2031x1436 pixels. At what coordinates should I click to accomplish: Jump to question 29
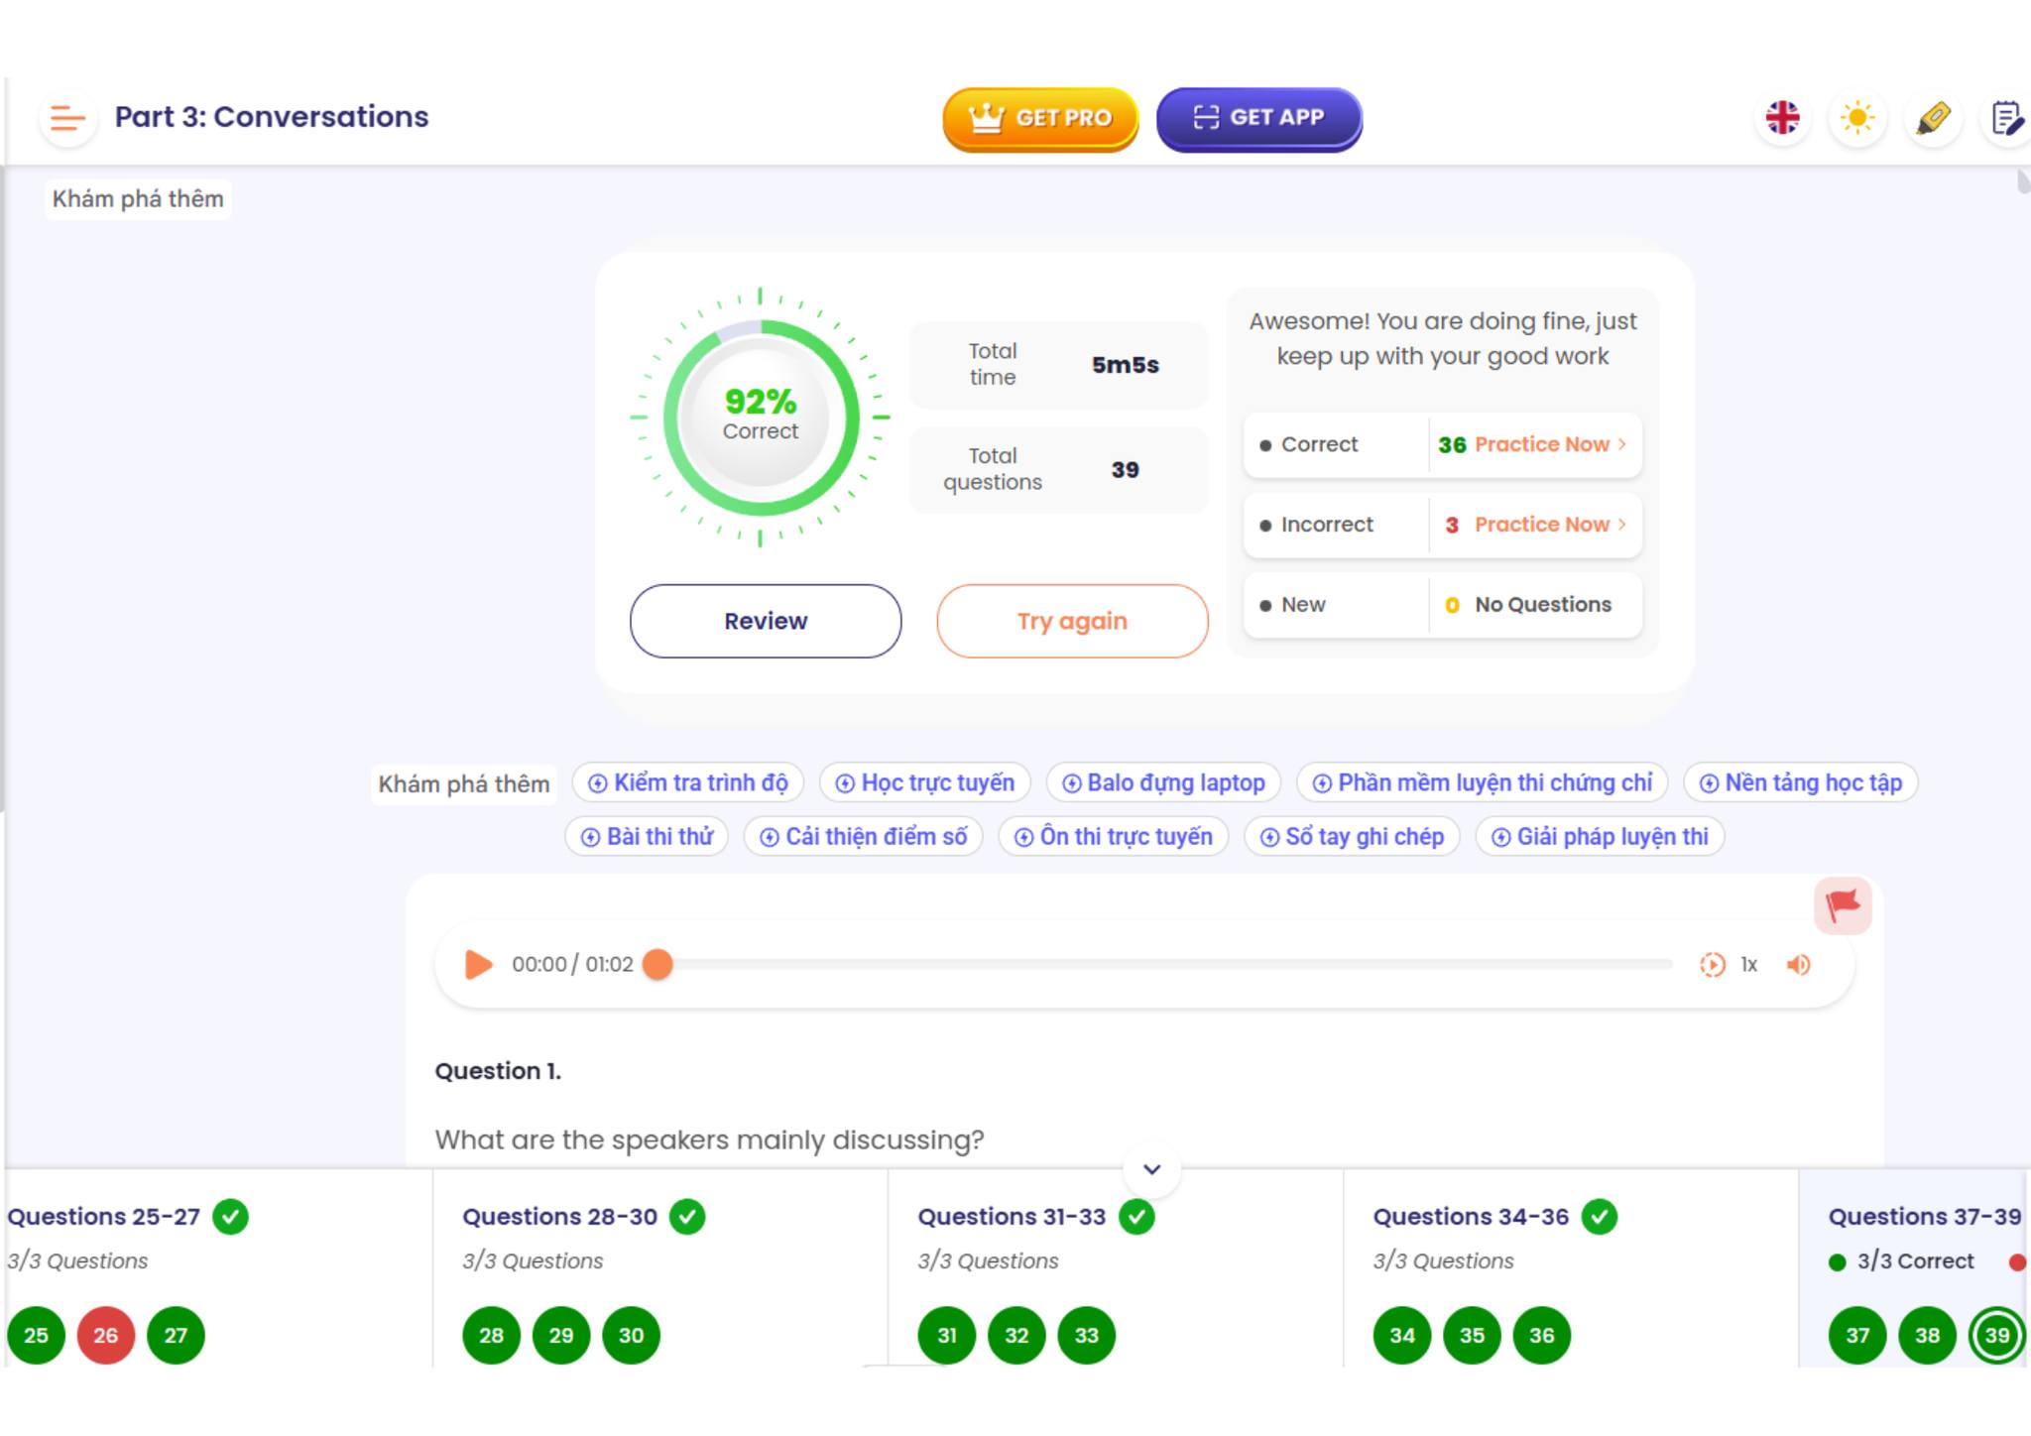[x=561, y=1335]
